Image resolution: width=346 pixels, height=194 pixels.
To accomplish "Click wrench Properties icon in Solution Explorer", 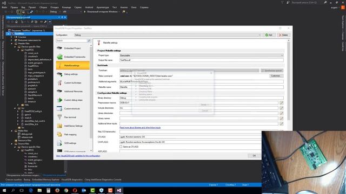I will [45, 22].
